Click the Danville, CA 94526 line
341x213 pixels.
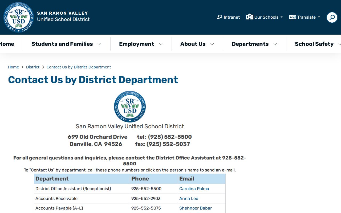[96, 144]
